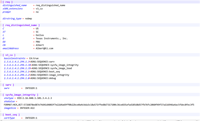Viewport: 200px width, 121px height.
Task: Select the CN key
Action: (4, 45)
